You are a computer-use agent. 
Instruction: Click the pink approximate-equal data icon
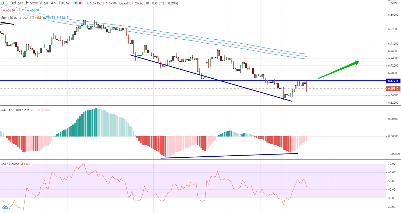click(x=80, y=3)
